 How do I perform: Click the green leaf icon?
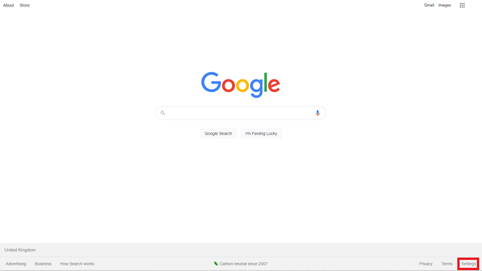point(216,264)
